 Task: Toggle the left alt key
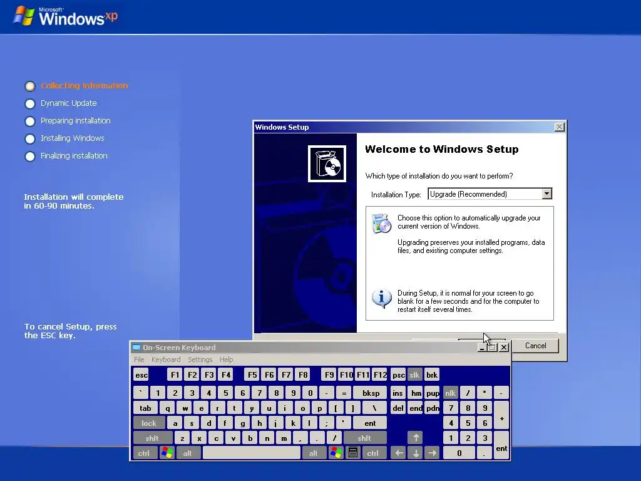(188, 453)
